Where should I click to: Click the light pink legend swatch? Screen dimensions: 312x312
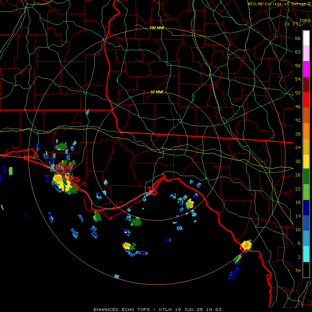point(306,53)
